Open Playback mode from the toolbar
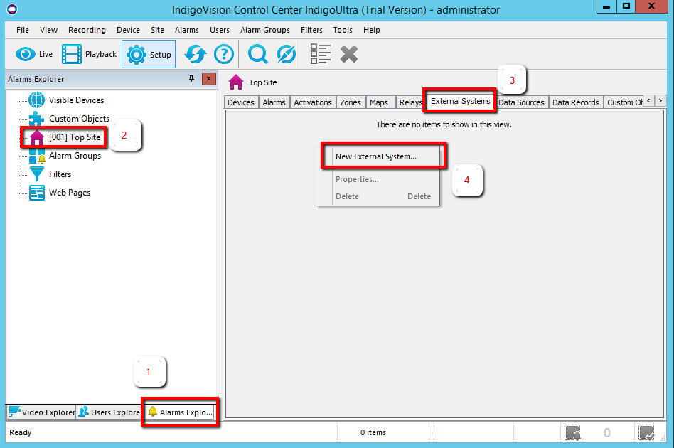 pos(90,54)
